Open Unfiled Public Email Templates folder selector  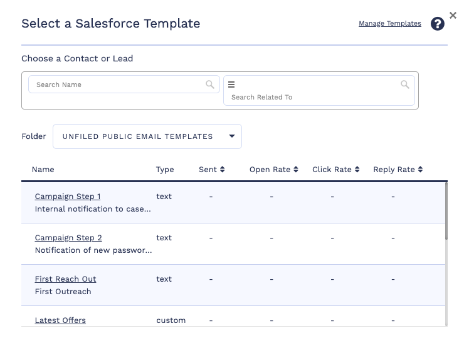(138, 136)
